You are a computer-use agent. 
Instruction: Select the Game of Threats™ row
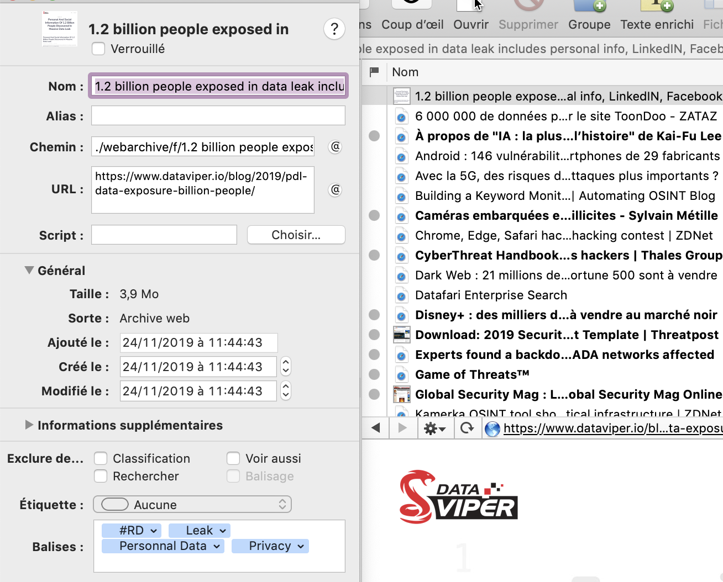(542, 374)
